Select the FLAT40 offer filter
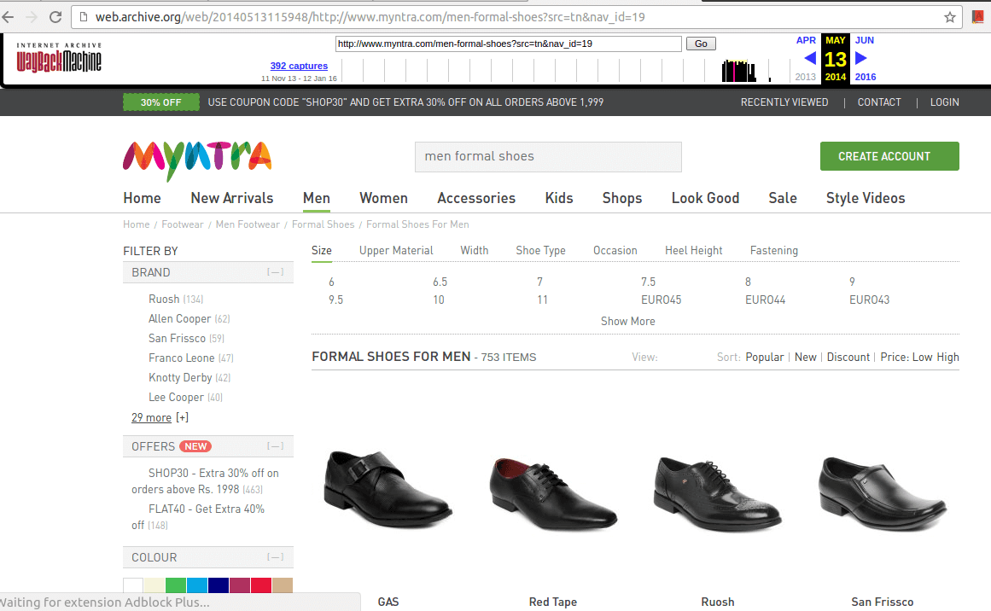 point(198,517)
